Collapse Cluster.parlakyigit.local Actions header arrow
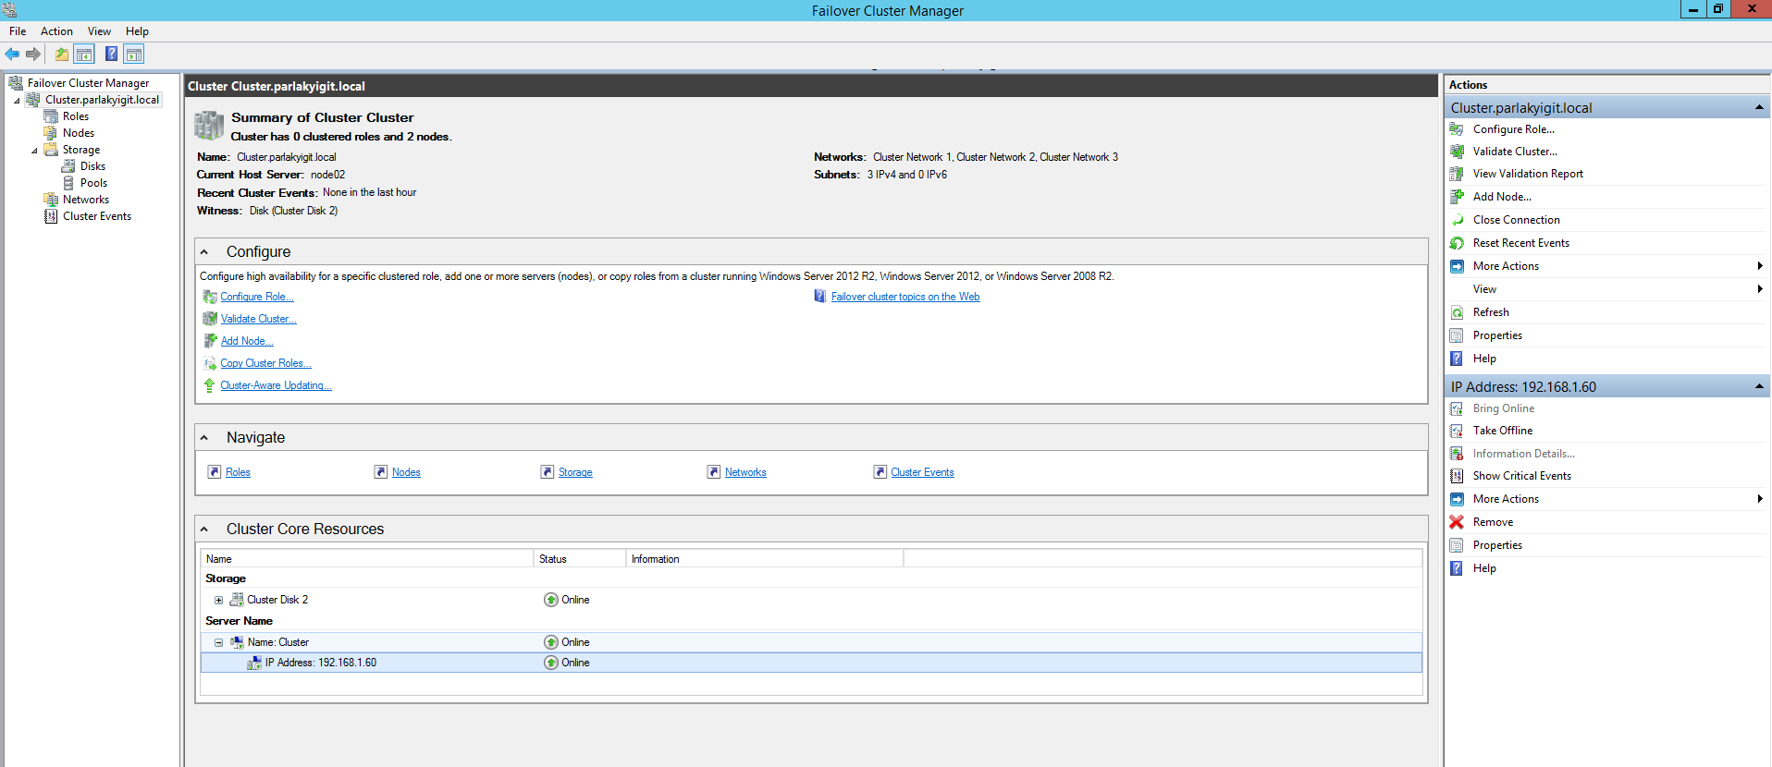The height and width of the screenshot is (767, 1772). 1759,108
